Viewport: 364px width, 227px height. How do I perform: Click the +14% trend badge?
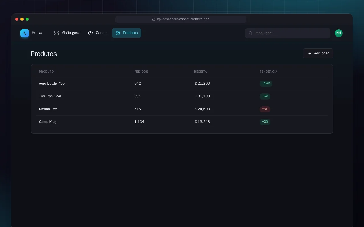coord(266,83)
